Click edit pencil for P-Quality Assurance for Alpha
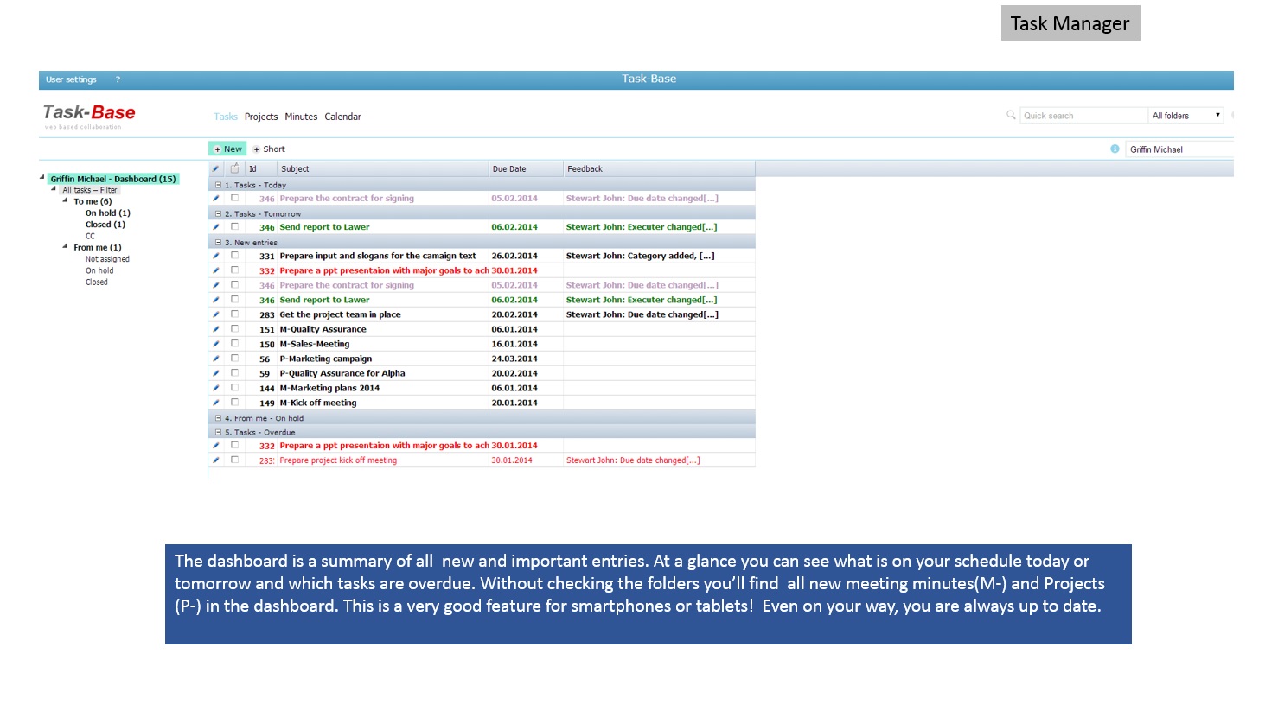 pyautogui.click(x=216, y=373)
